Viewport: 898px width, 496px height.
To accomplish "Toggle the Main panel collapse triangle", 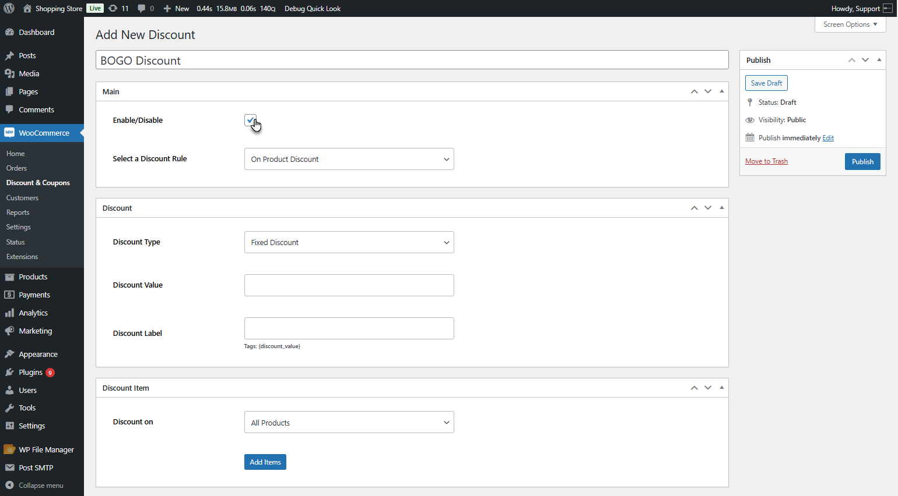I will click(x=722, y=91).
